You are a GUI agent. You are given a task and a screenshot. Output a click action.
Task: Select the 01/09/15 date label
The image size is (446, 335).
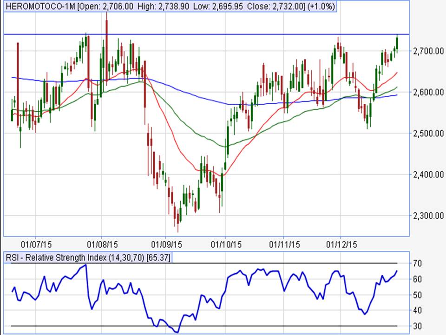(166, 244)
